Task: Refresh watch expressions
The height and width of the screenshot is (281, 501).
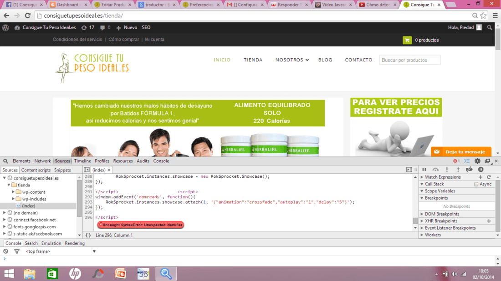Action: 489,177
